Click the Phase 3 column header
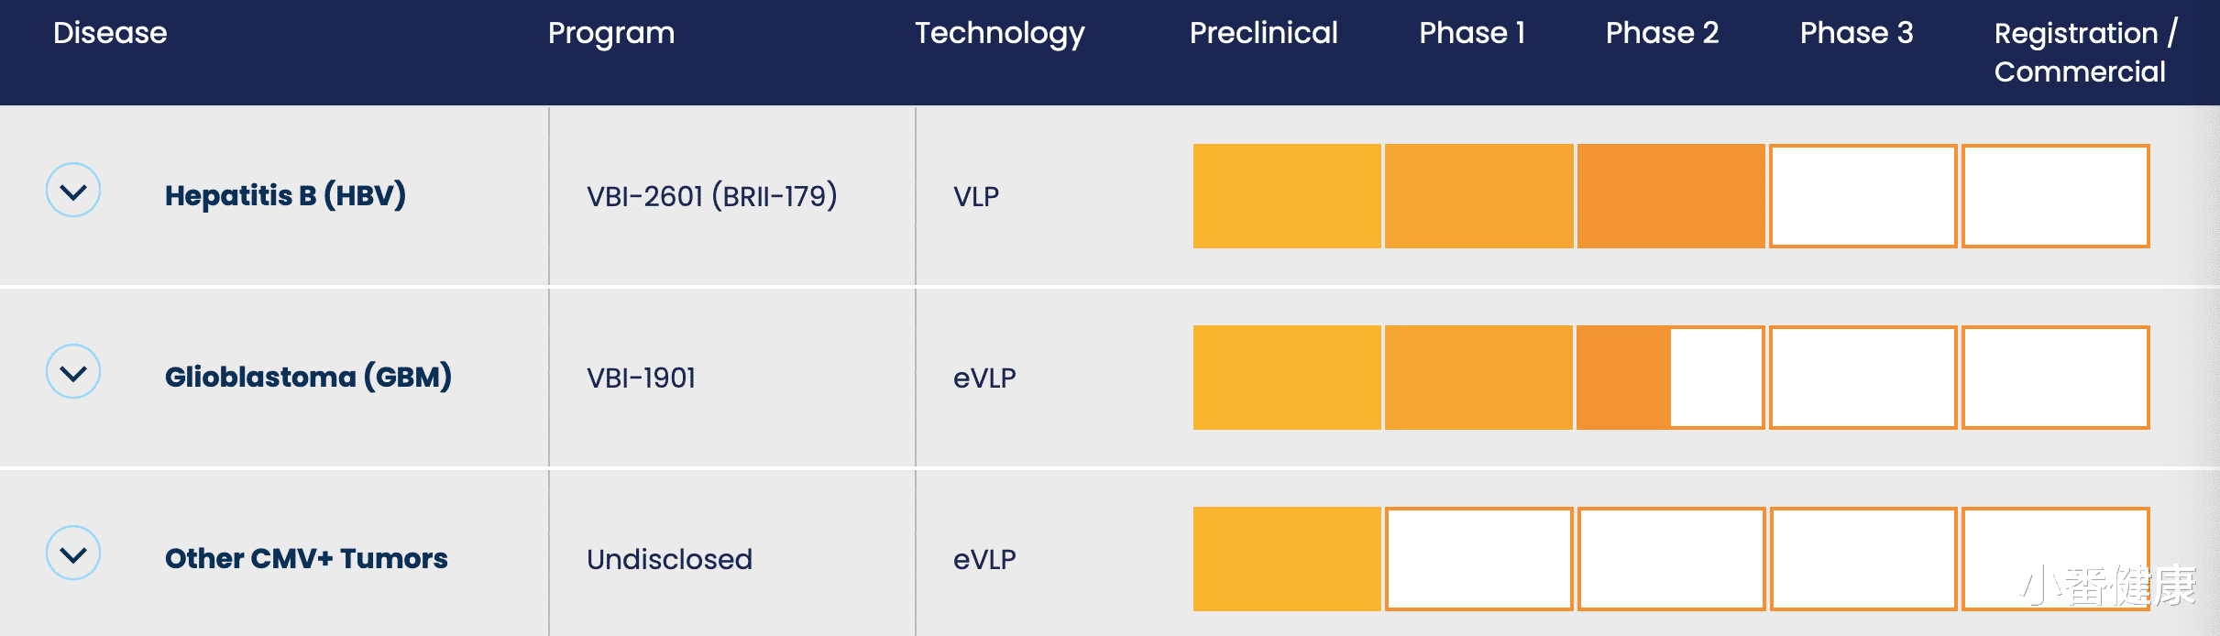 click(x=1856, y=33)
